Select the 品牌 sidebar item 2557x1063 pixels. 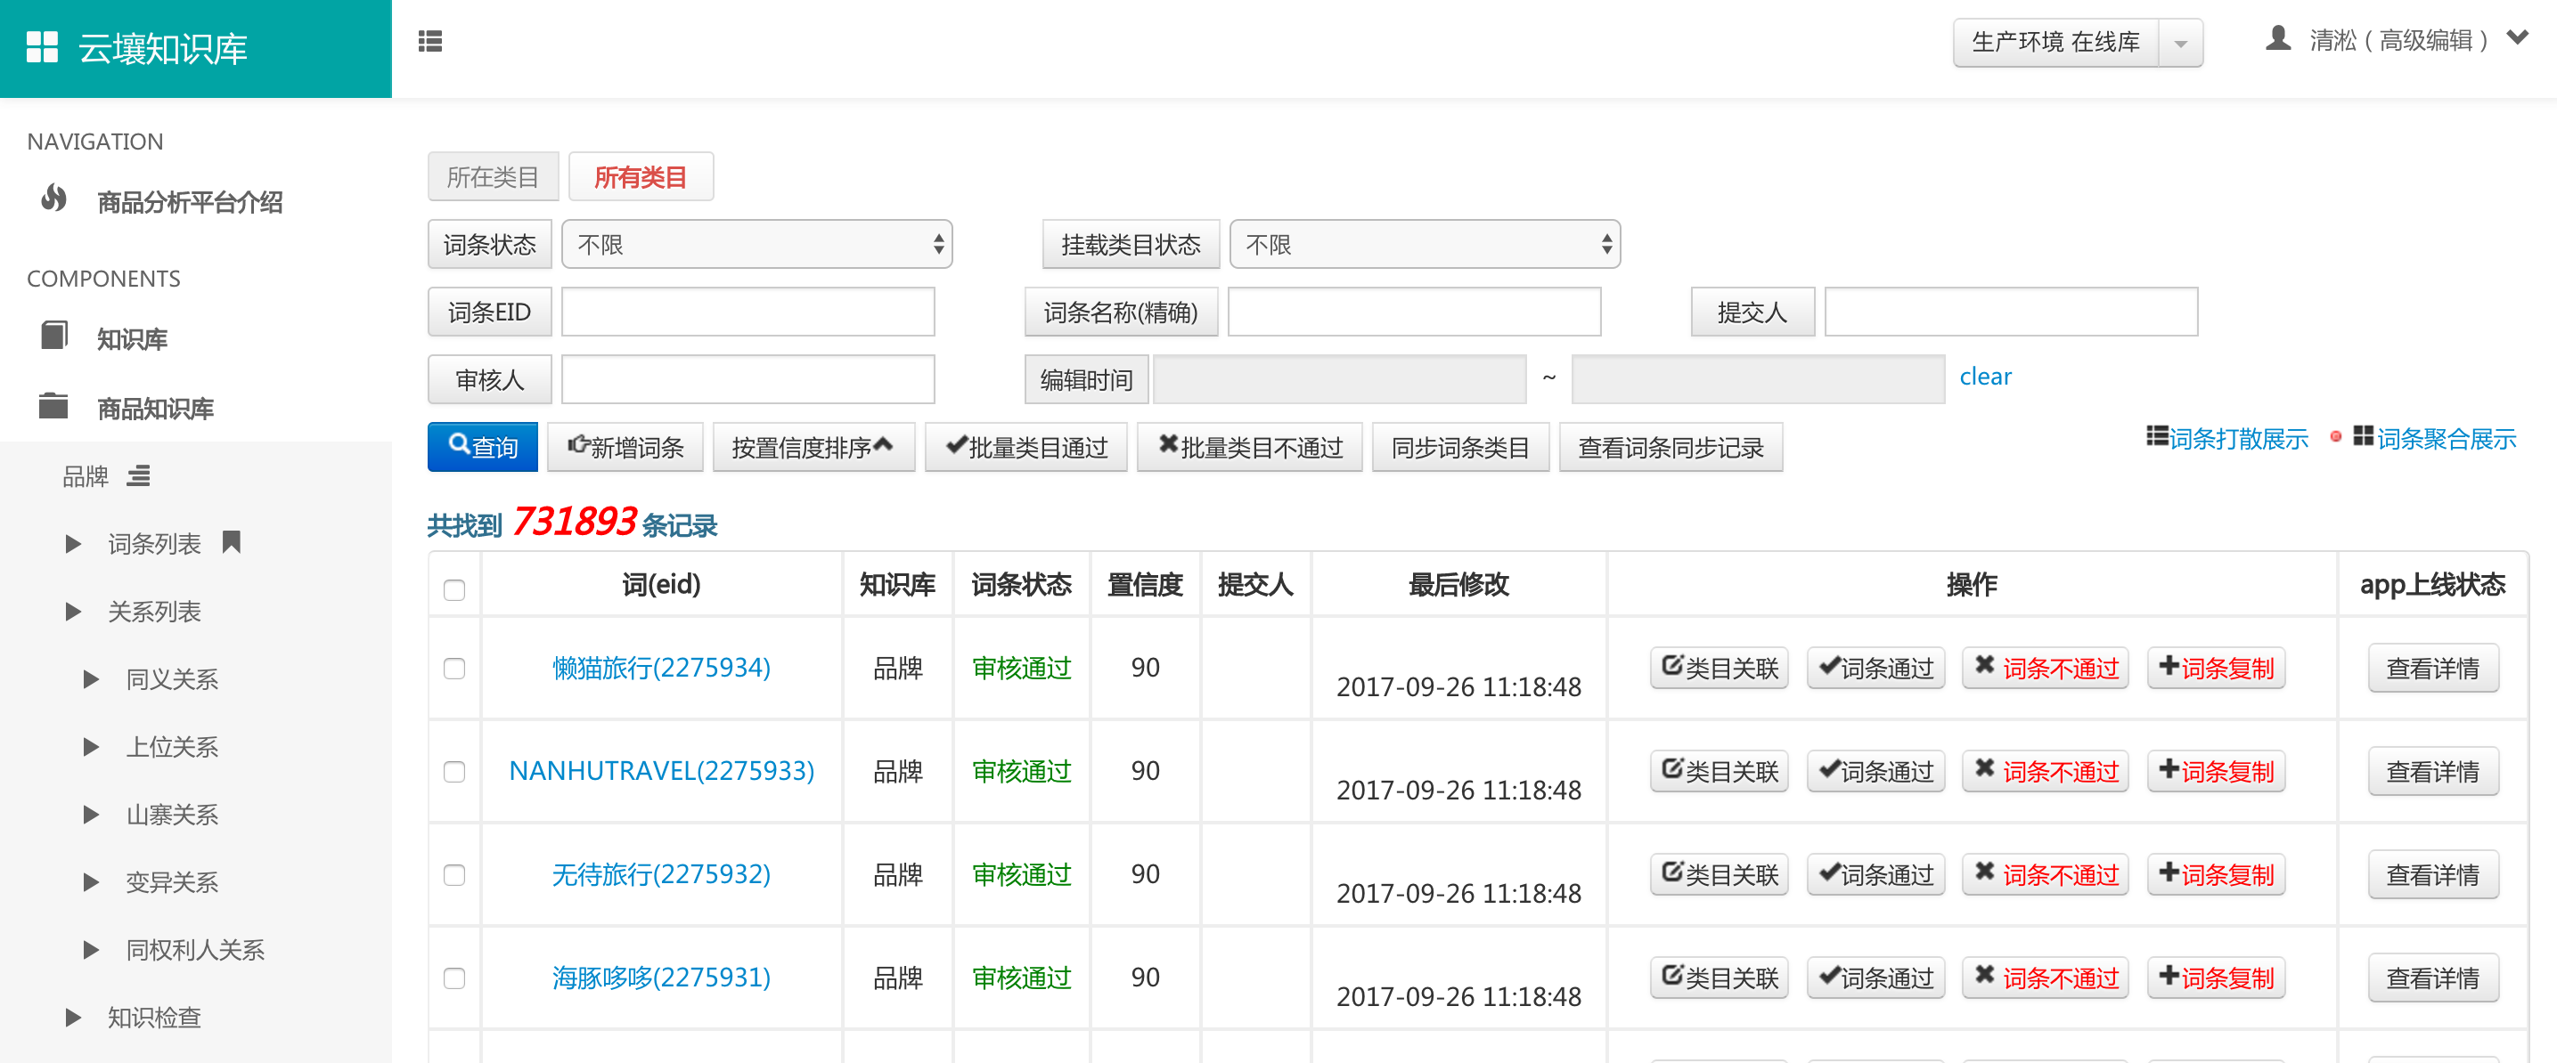click(86, 477)
